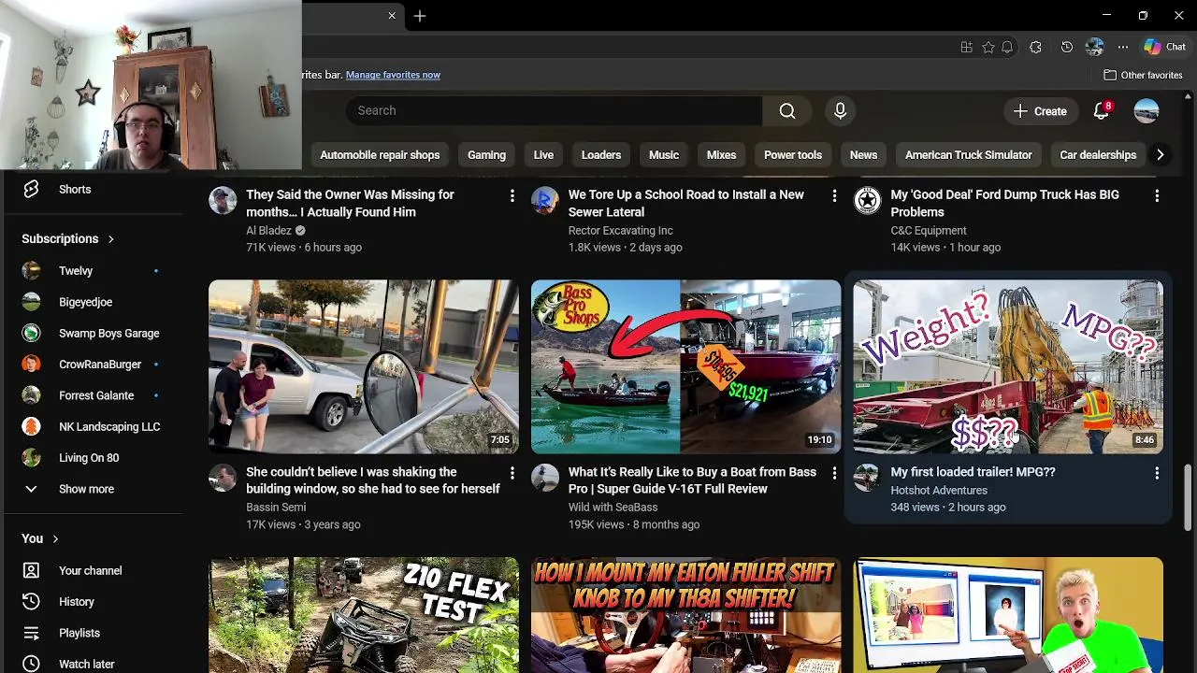The width and height of the screenshot is (1197, 673).
Task: Open Bassin Semi channel avatar
Action: [223, 478]
